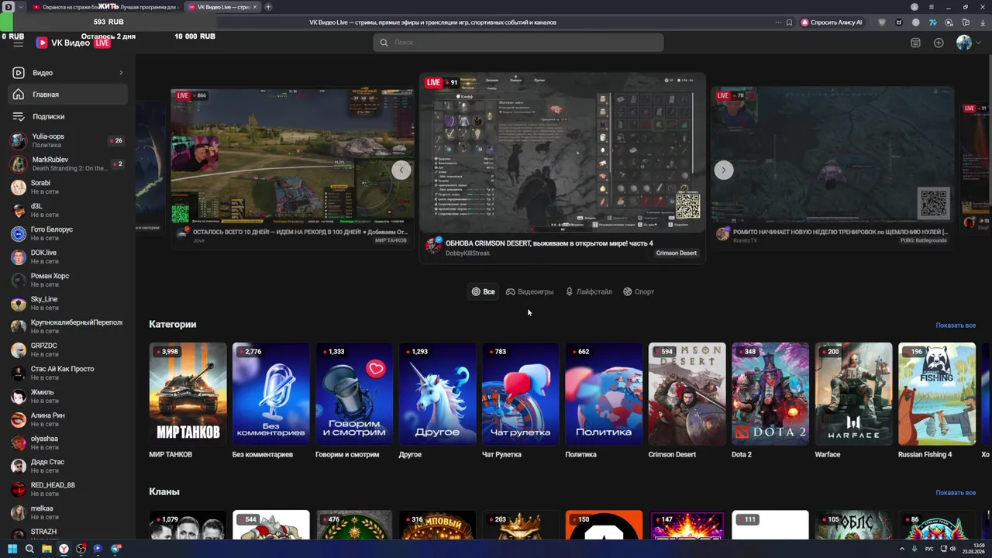Screen dimensions: 992x558
Task: Bookmark the page in the address bar
Action: 789,22
